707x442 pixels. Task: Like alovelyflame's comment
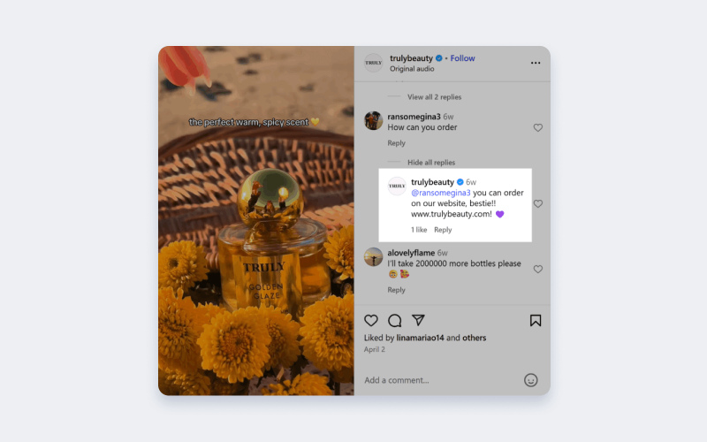click(x=538, y=270)
